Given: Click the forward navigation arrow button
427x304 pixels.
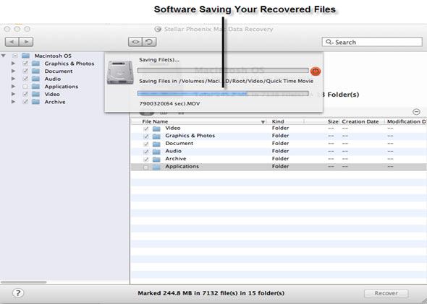Looking at the screenshot, I should pyautogui.click(x=26, y=42).
